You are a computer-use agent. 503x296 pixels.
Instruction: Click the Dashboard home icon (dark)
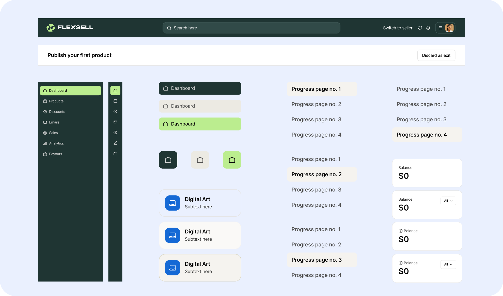(x=168, y=159)
